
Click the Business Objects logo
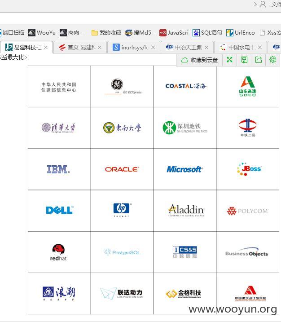pyautogui.click(x=246, y=252)
